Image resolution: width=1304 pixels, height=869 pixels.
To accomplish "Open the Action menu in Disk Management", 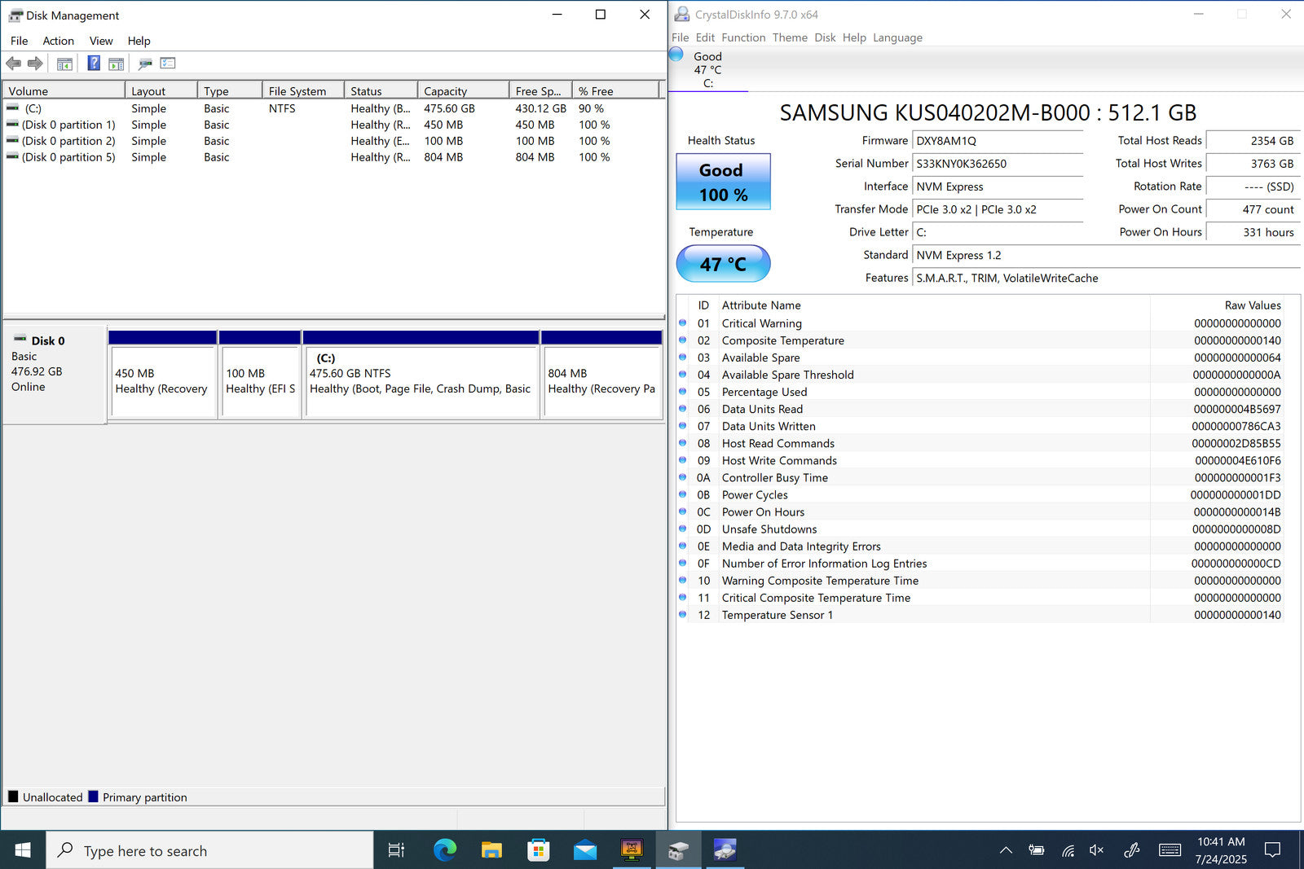I will click(58, 41).
